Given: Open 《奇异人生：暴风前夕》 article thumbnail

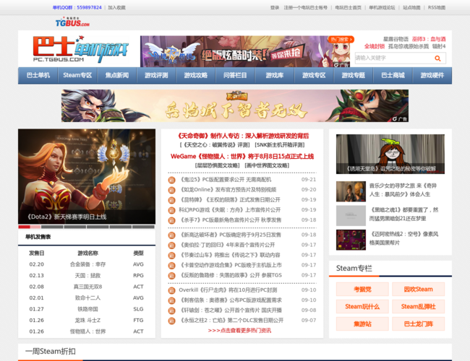Looking at the screenshot, I should click(351, 191).
